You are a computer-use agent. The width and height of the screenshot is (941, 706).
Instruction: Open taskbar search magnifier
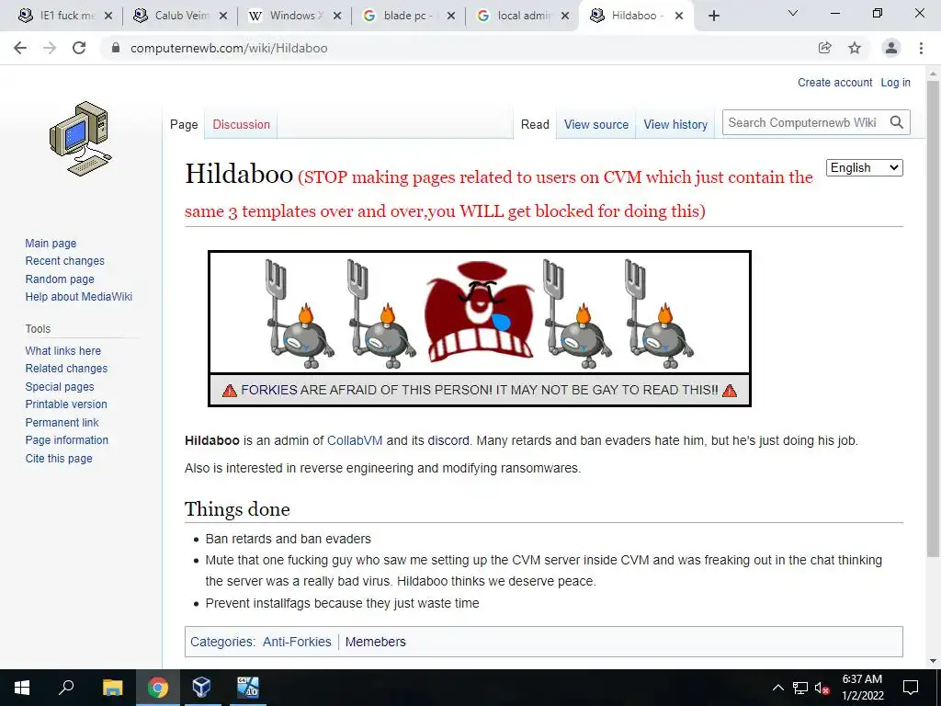click(66, 688)
